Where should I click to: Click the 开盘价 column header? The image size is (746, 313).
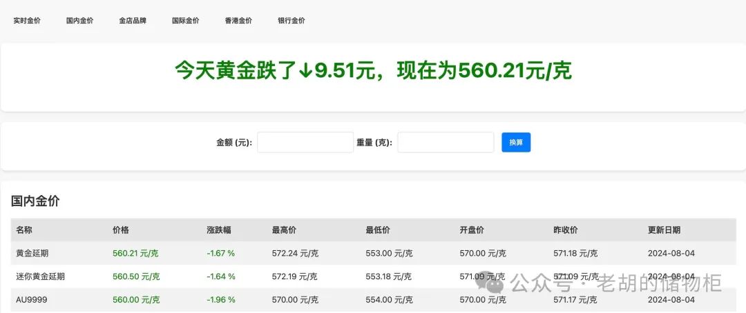pyautogui.click(x=472, y=230)
